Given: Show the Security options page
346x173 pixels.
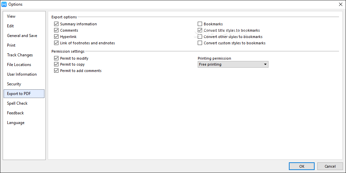Looking at the screenshot, I should [x=24, y=84].
